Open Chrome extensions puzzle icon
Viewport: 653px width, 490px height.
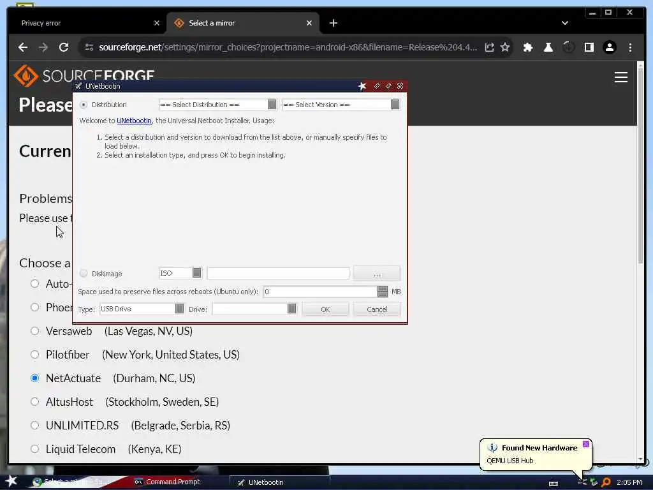pos(527,47)
